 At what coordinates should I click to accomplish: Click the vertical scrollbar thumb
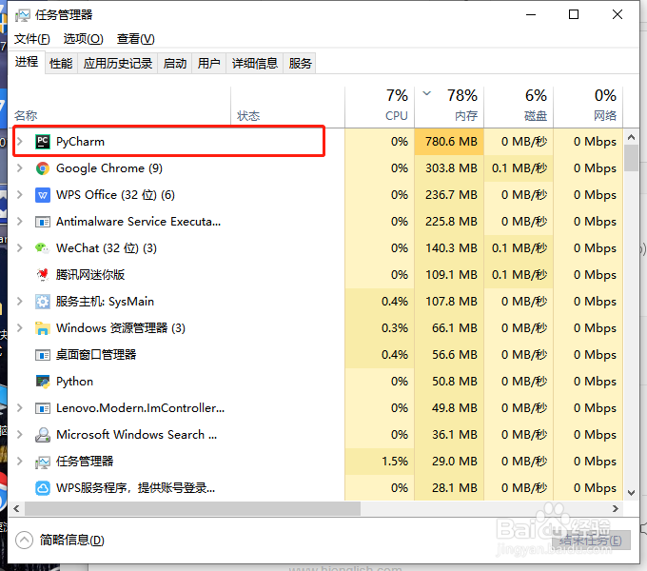pos(631,158)
